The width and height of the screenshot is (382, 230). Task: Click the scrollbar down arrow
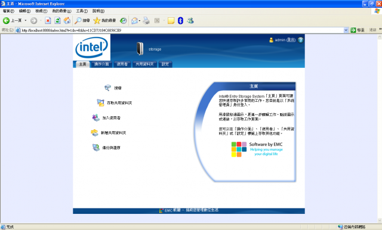click(380, 220)
